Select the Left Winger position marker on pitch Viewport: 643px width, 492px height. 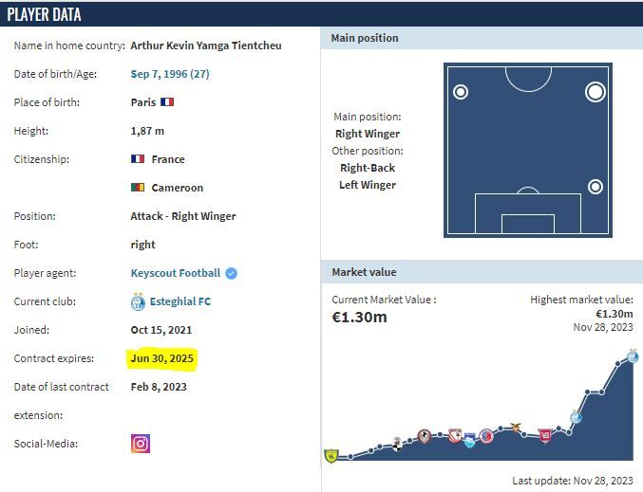coord(461,92)
